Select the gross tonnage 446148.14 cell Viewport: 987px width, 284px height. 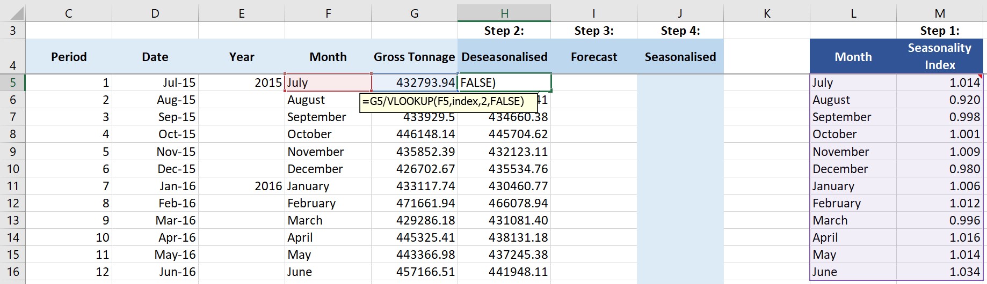[415, 134]
